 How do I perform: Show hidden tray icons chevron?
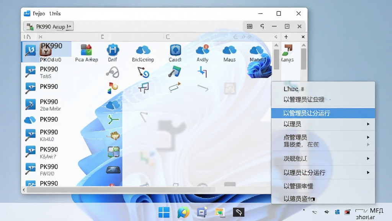(304, 210)
